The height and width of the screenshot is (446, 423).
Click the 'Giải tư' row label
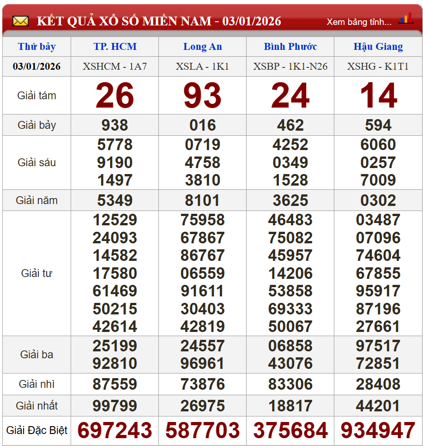click(x=37, y=273)
